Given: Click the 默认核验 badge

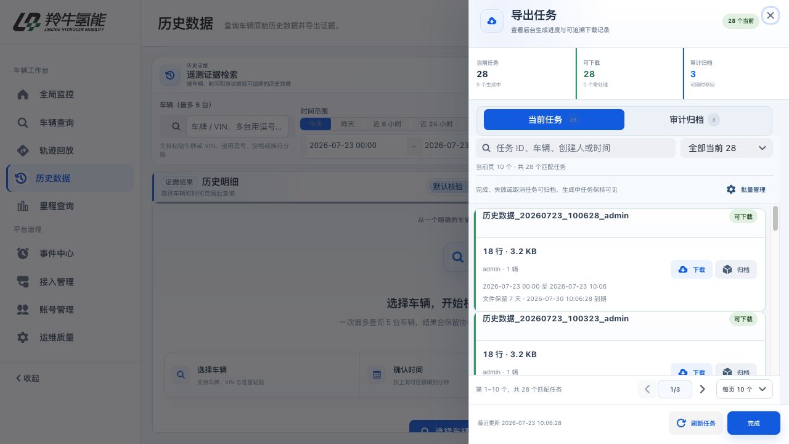Looking at the screenshot, I should (x=448, y=187).
